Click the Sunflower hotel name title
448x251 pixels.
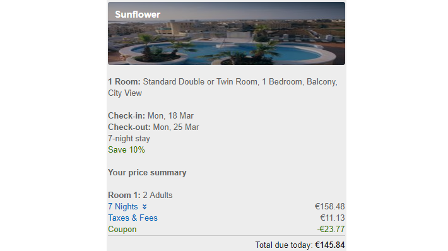click(138, 15)
